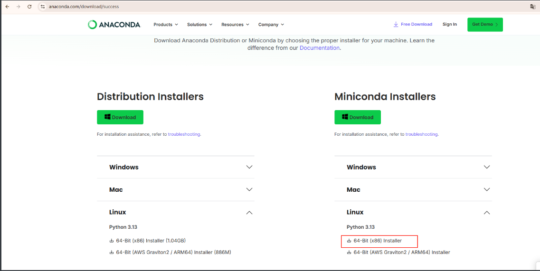Screen dimensions: 540x271
Task: Open the site information icon in the address bar
Action: 43,7
